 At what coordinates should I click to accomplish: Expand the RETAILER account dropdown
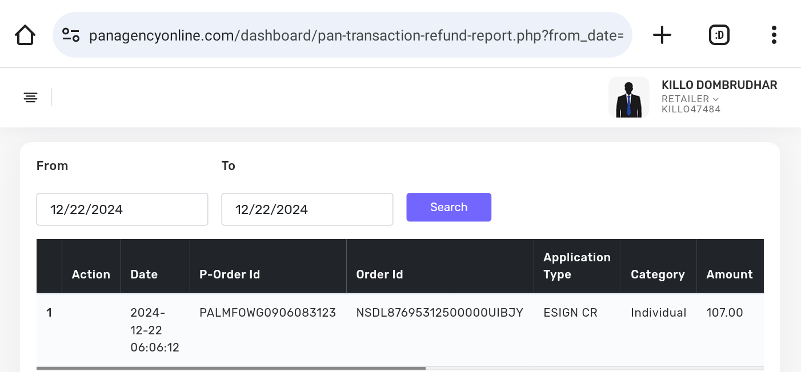pyautogui.click(x=690, y=99)
